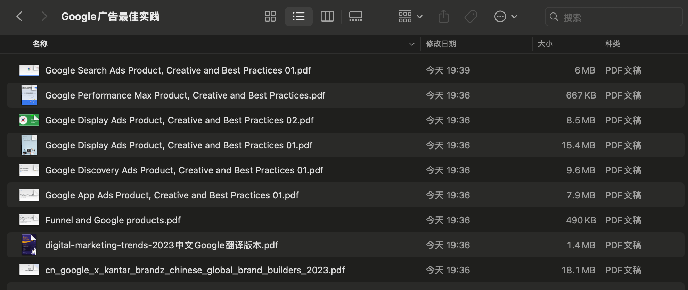
Task: Click the search field 搜索
Action: 614,17
